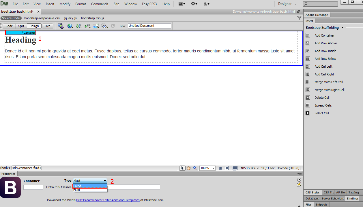Select the div.container-fluid tag selector

[27, 168]
